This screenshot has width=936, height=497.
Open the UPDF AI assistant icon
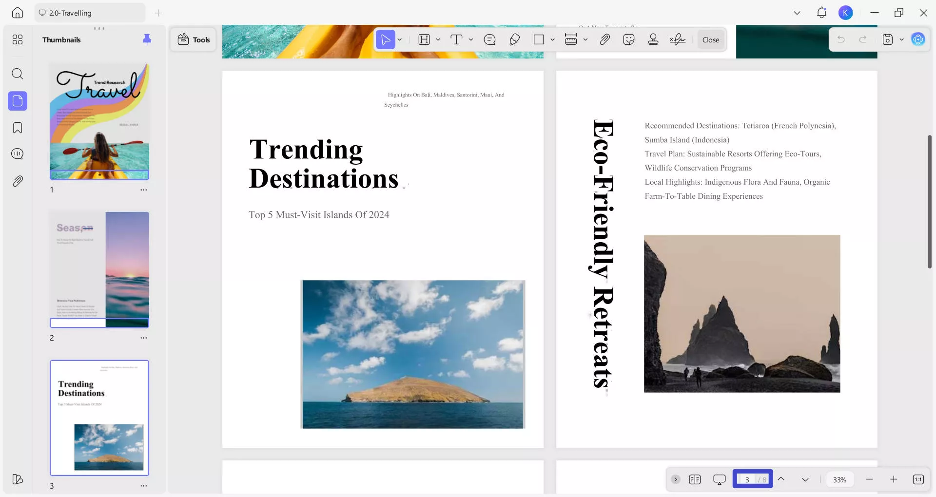[918, 39]
